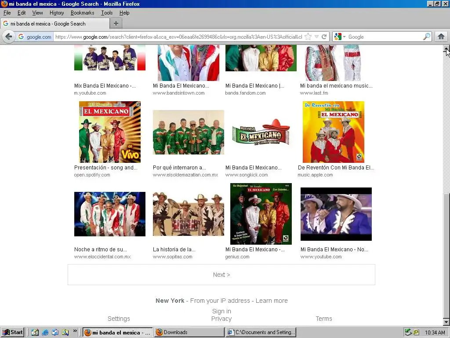Click the search magnifier icon
This screenshot has height=338, width=450.
(427, 37)
